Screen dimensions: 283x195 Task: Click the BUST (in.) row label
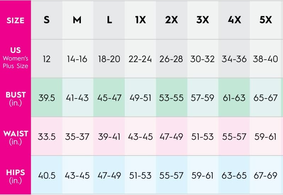(x=16, y=99)
